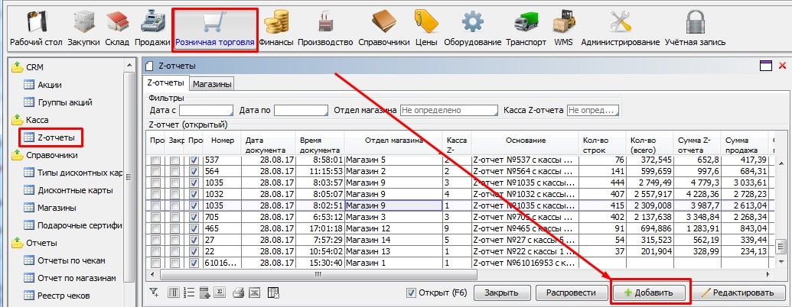Check the Про box for row 537
The height and width of the screenshot is (307, 792).
156,160
